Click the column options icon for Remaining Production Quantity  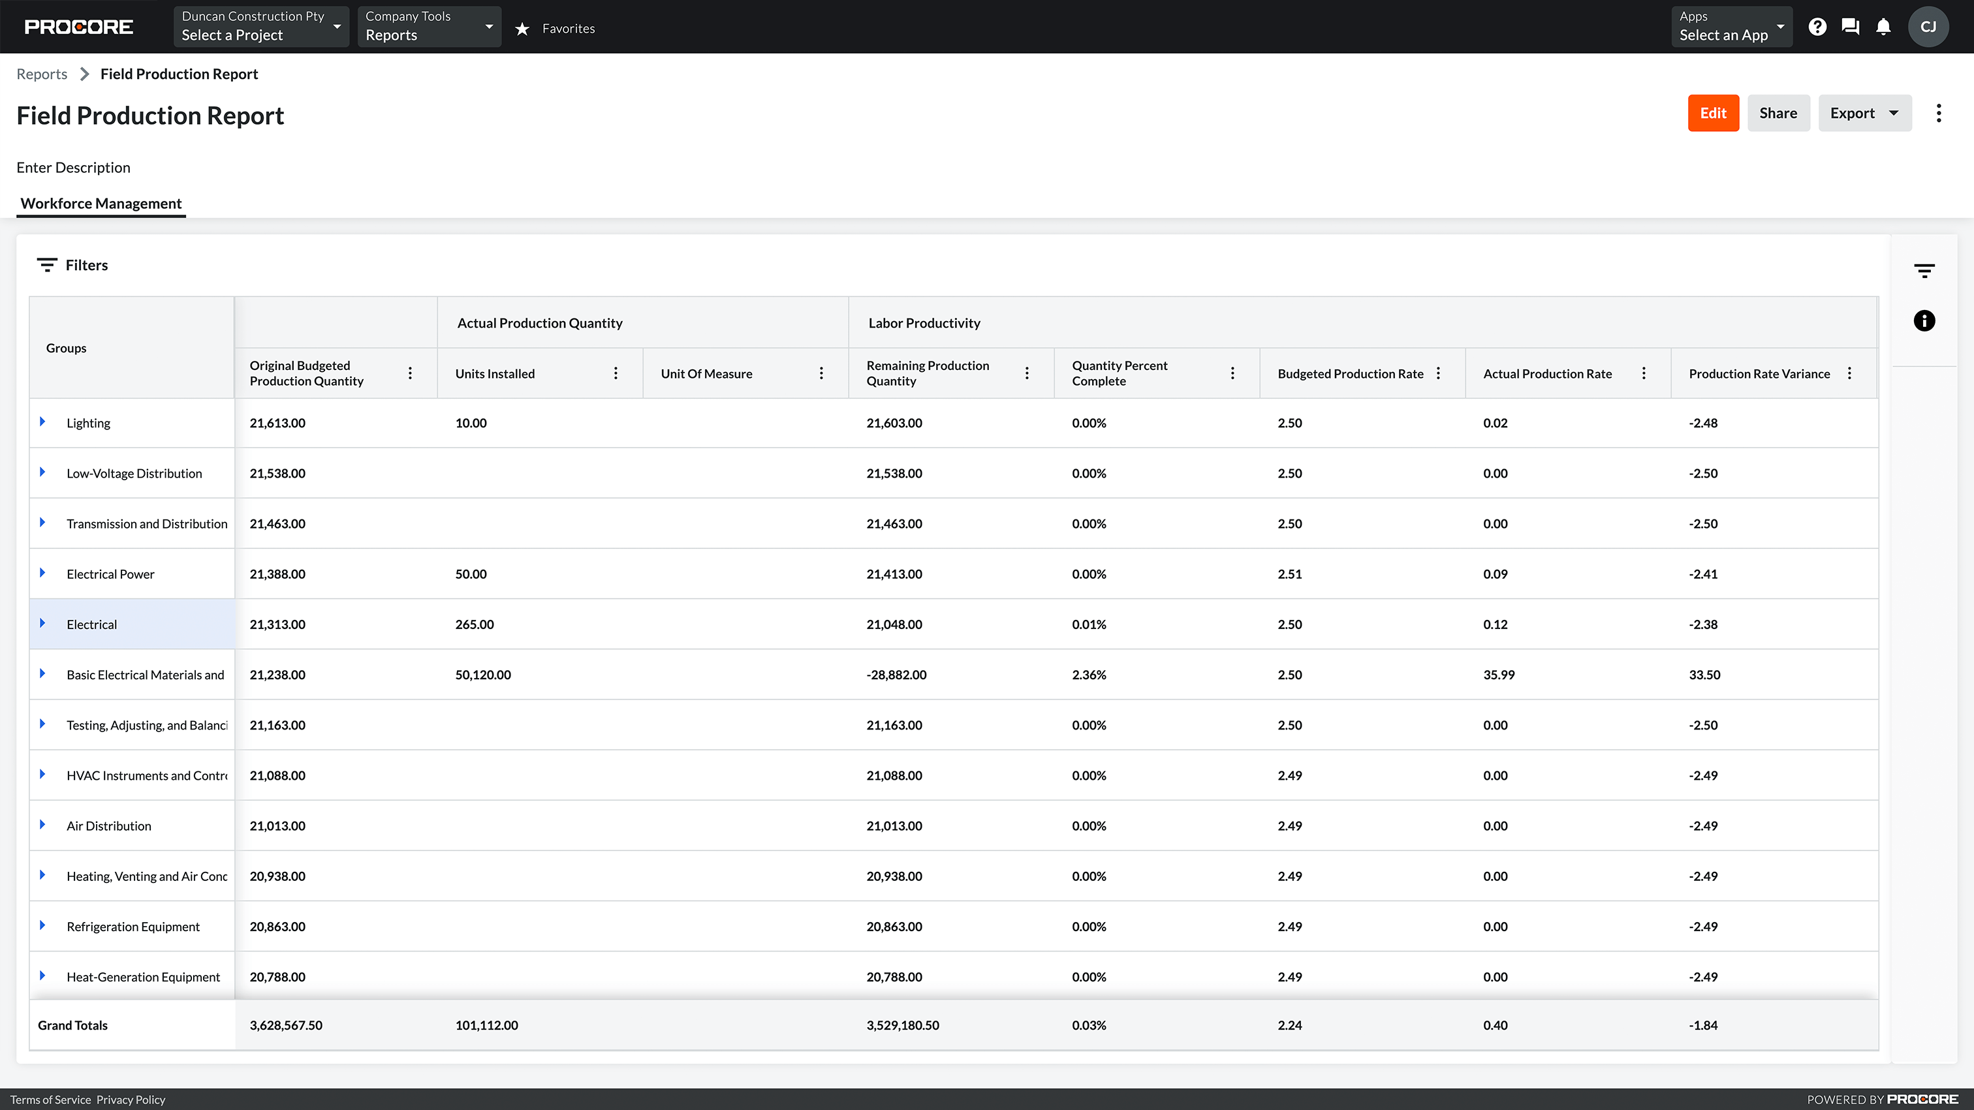coord(1027,374)
